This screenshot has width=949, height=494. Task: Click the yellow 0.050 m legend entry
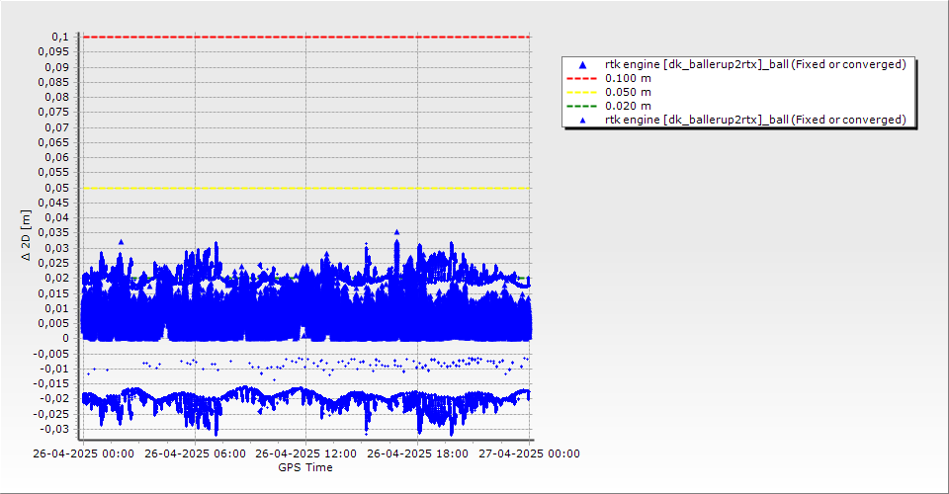pyautogui.click(x=609, y=92)
